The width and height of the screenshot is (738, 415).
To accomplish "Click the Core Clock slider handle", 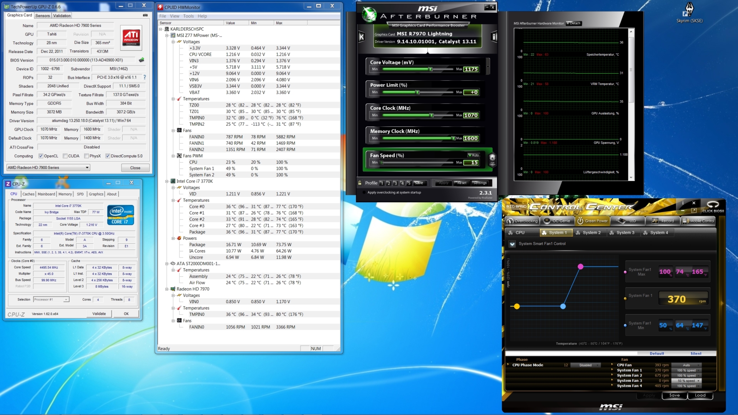I will tap(432, 115).
